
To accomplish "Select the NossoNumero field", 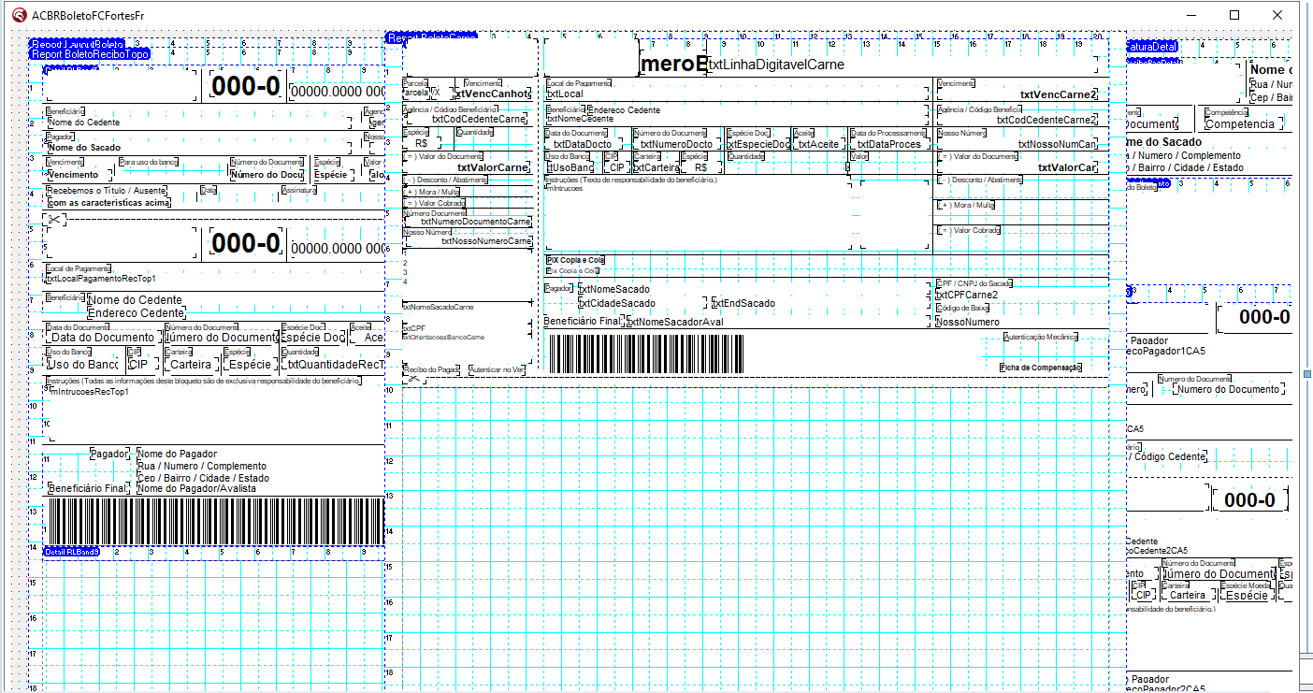I will tap(968, 322).
